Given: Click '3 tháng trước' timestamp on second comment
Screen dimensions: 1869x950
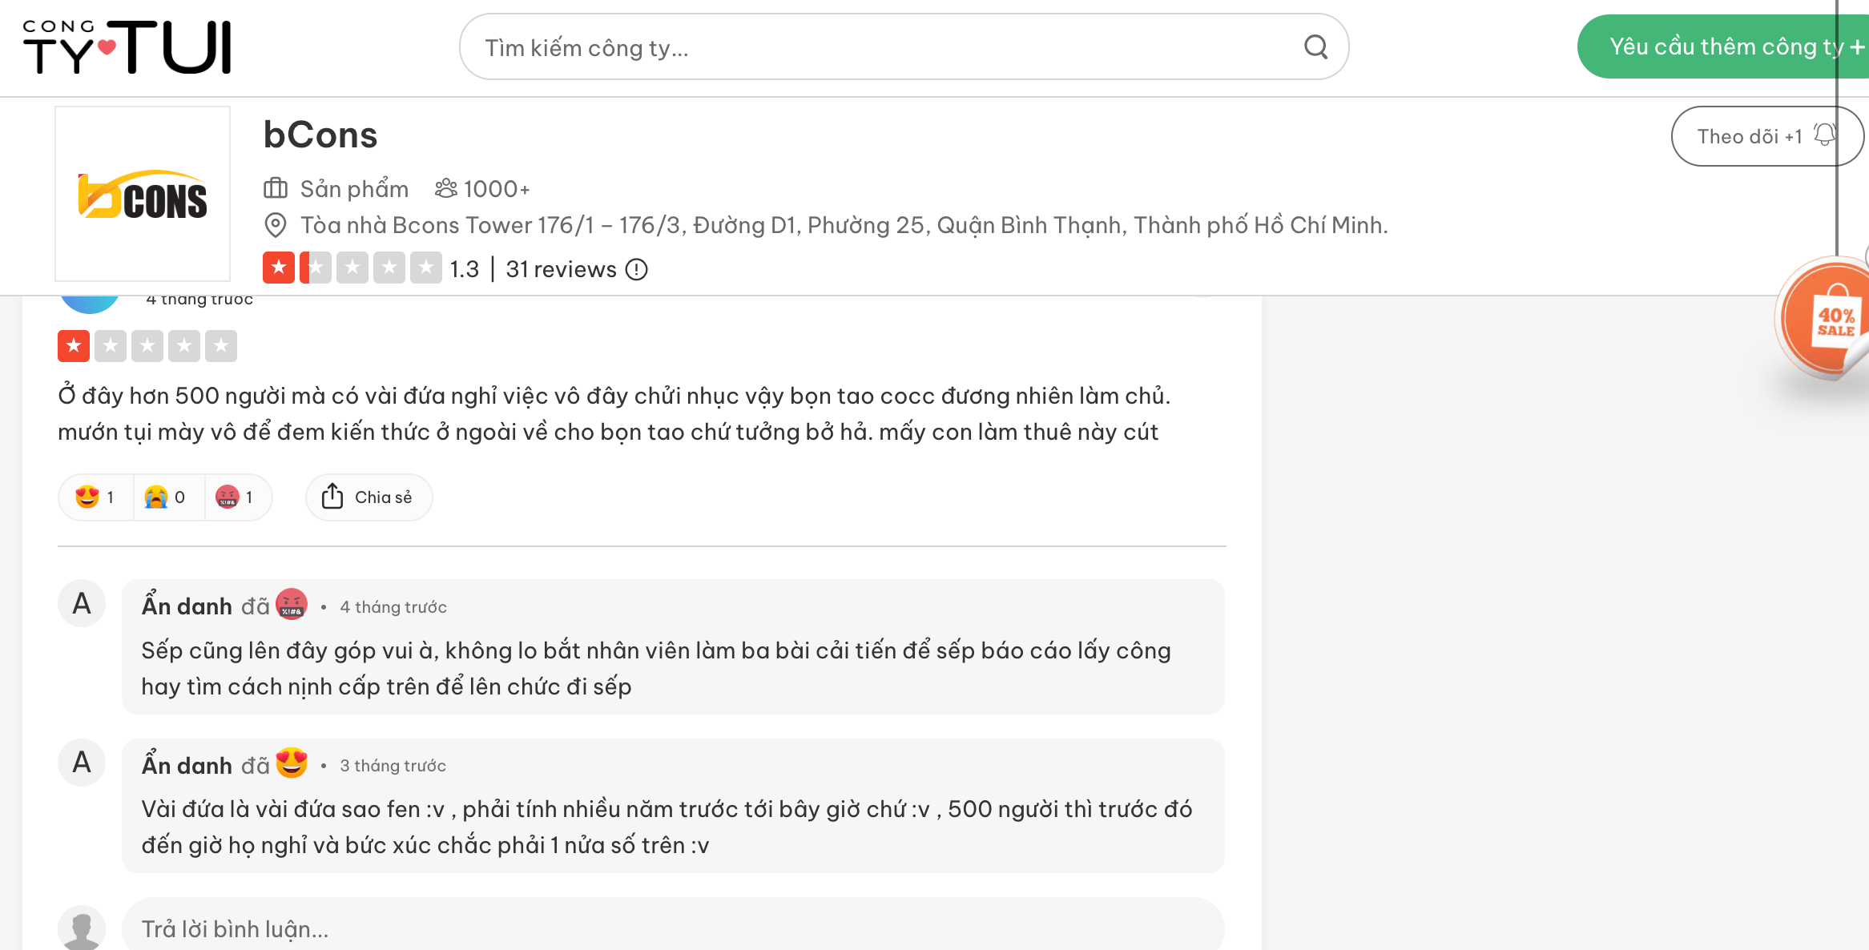Looking at the screenshot, I should [393, 766].
